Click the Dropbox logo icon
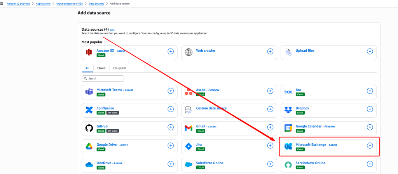 point(288,110)
